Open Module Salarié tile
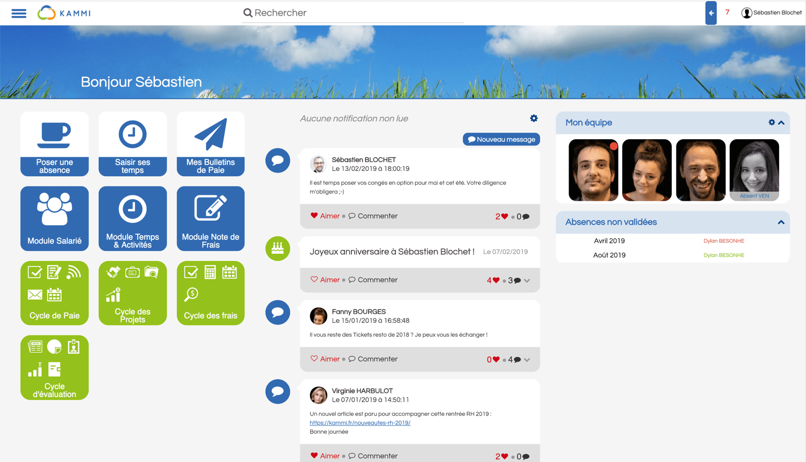This screenshot has width=806, height=462. click(x=54, y=219)
